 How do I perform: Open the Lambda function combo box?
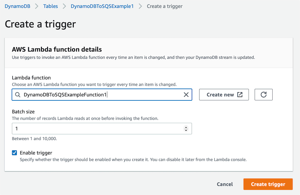pos(101,95)
